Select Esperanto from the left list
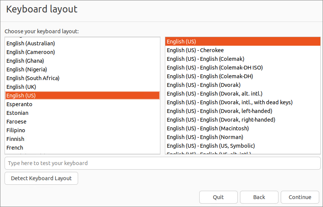 19,104
